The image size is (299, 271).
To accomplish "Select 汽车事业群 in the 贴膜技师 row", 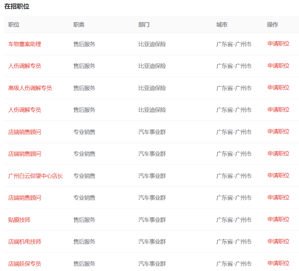I will click(152, 220).
